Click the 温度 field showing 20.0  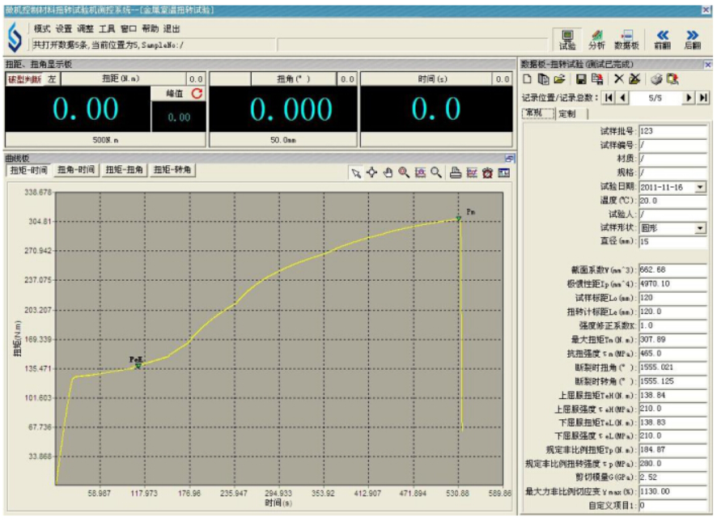(672, 201)
